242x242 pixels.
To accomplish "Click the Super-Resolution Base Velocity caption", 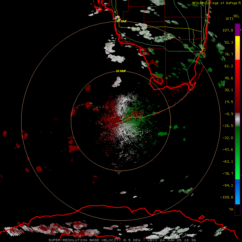I will pyautogui.click(x=122, y=240).
